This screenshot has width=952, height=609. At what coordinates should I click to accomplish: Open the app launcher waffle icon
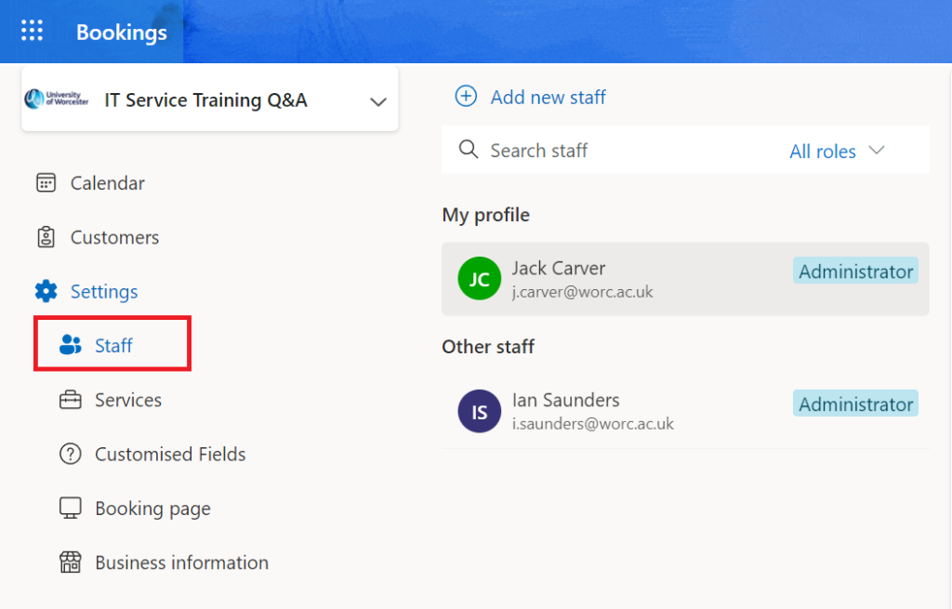[33, 31]
